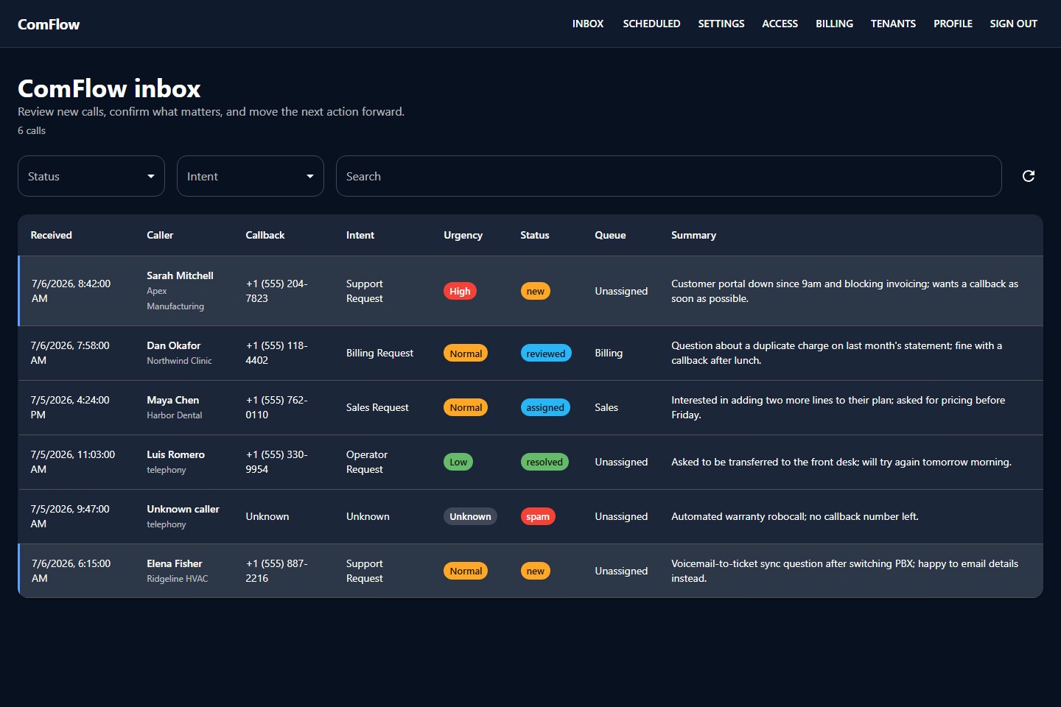This screenshot has width=1061, height=707.
Task: Select caller Maya Chen
Action: pos(172,400)
